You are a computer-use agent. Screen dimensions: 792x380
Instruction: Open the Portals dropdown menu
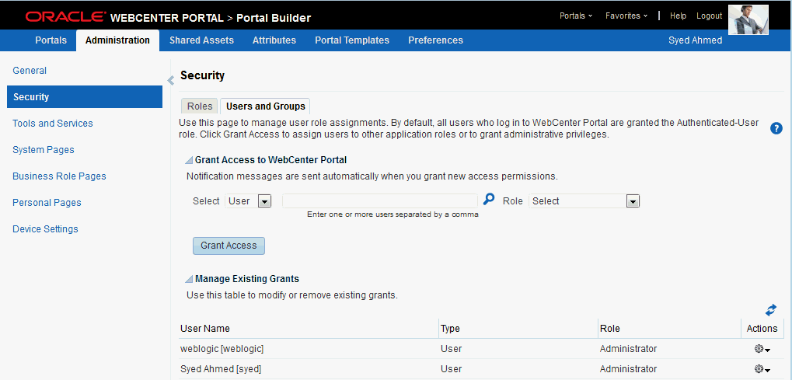click(576, 16)
